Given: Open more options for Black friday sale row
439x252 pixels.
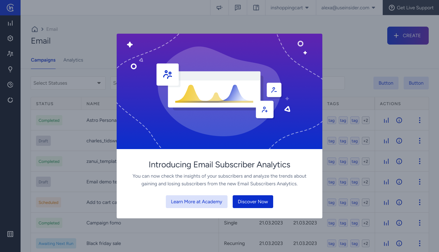Looking at the screenshot, I should (420, 243).
